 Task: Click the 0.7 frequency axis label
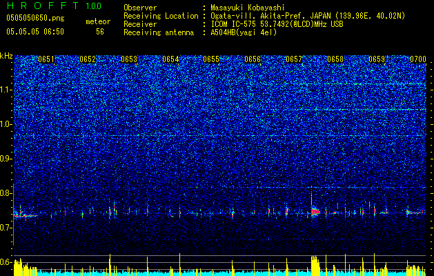click(x=6, y=228)
